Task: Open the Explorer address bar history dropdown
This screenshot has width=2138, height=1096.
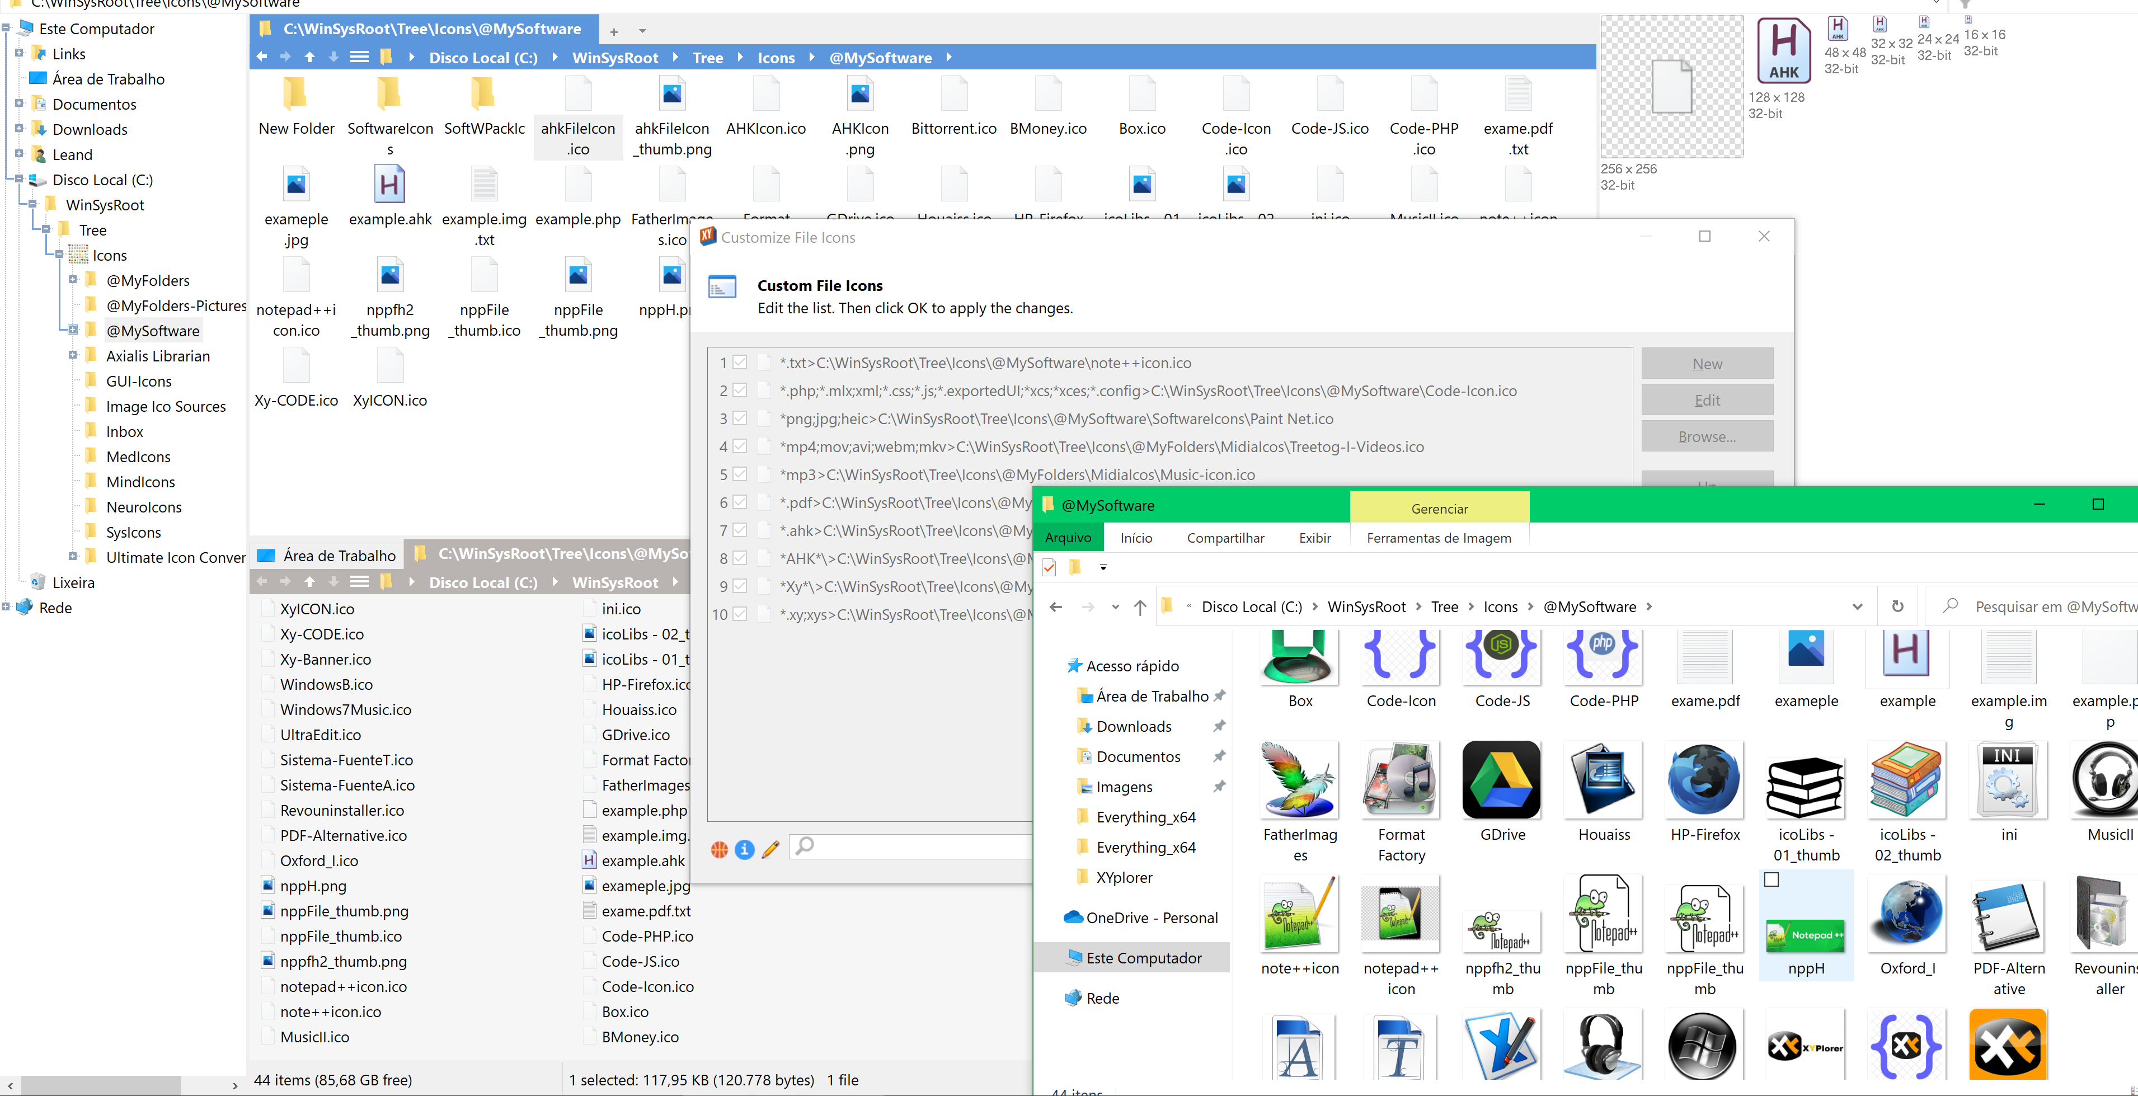Action: (x=1857, y=608)
